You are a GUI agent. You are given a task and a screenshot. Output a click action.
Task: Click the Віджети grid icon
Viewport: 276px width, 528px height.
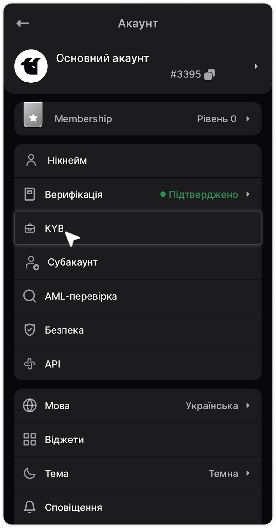(30, 439)
